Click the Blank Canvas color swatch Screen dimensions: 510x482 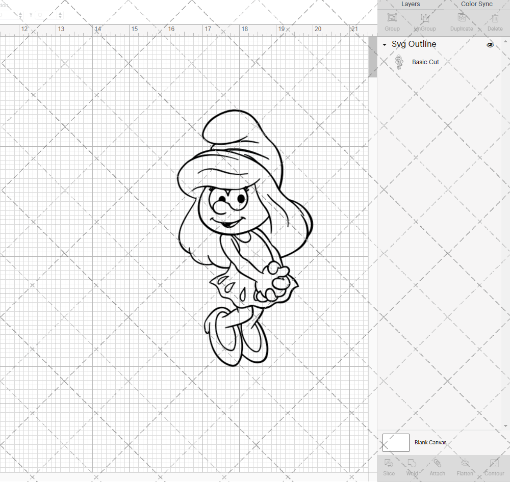pos(396,443)
